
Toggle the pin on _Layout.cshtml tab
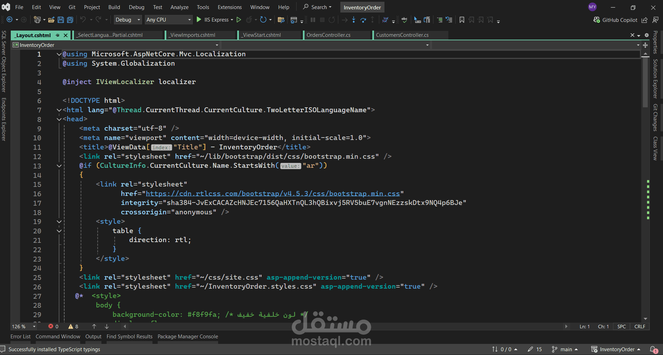coord(58,35)
